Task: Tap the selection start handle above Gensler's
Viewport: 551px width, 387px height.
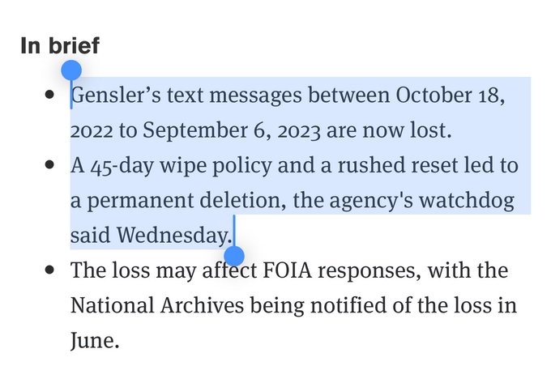Action: tap(71, 70)
